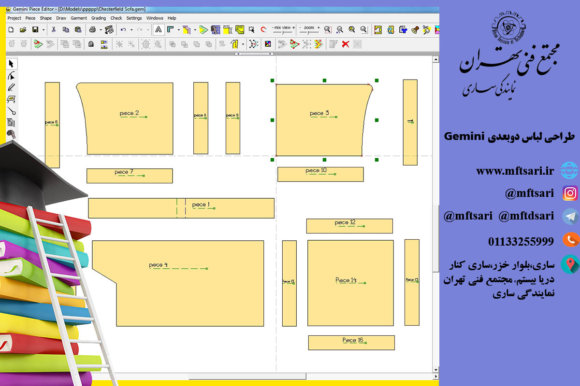Viewport: 580px width, 386px height.
Task: Open the Undo history dropdown arrow
Action: click(x=131, y=29)
